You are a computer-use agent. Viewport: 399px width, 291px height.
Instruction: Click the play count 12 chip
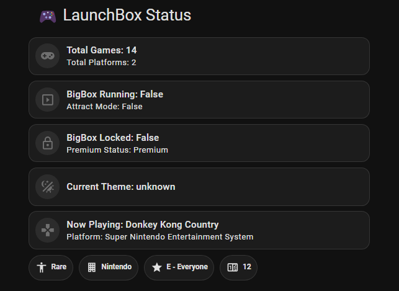[x=238, y=267]
